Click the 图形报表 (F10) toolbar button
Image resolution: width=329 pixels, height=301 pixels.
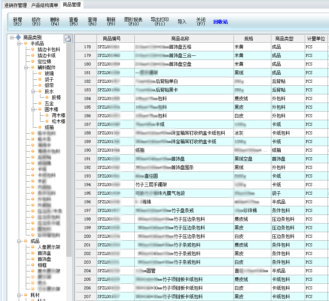[133, 21]
